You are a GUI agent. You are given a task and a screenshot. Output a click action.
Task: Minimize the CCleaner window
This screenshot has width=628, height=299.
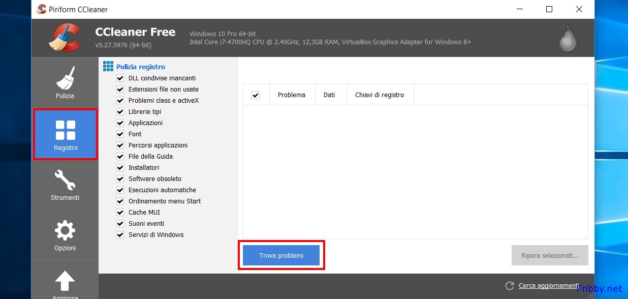(519, 9)
